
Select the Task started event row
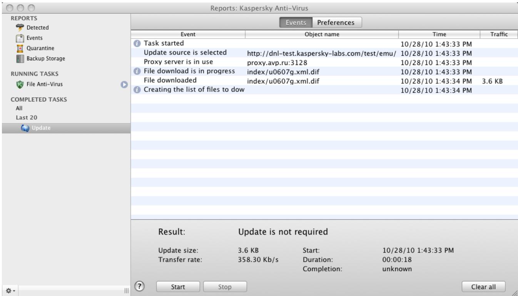[324, 43]
